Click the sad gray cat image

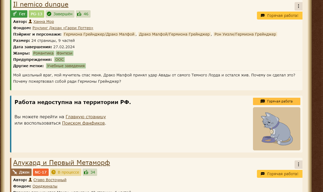[x=277, y=129]
